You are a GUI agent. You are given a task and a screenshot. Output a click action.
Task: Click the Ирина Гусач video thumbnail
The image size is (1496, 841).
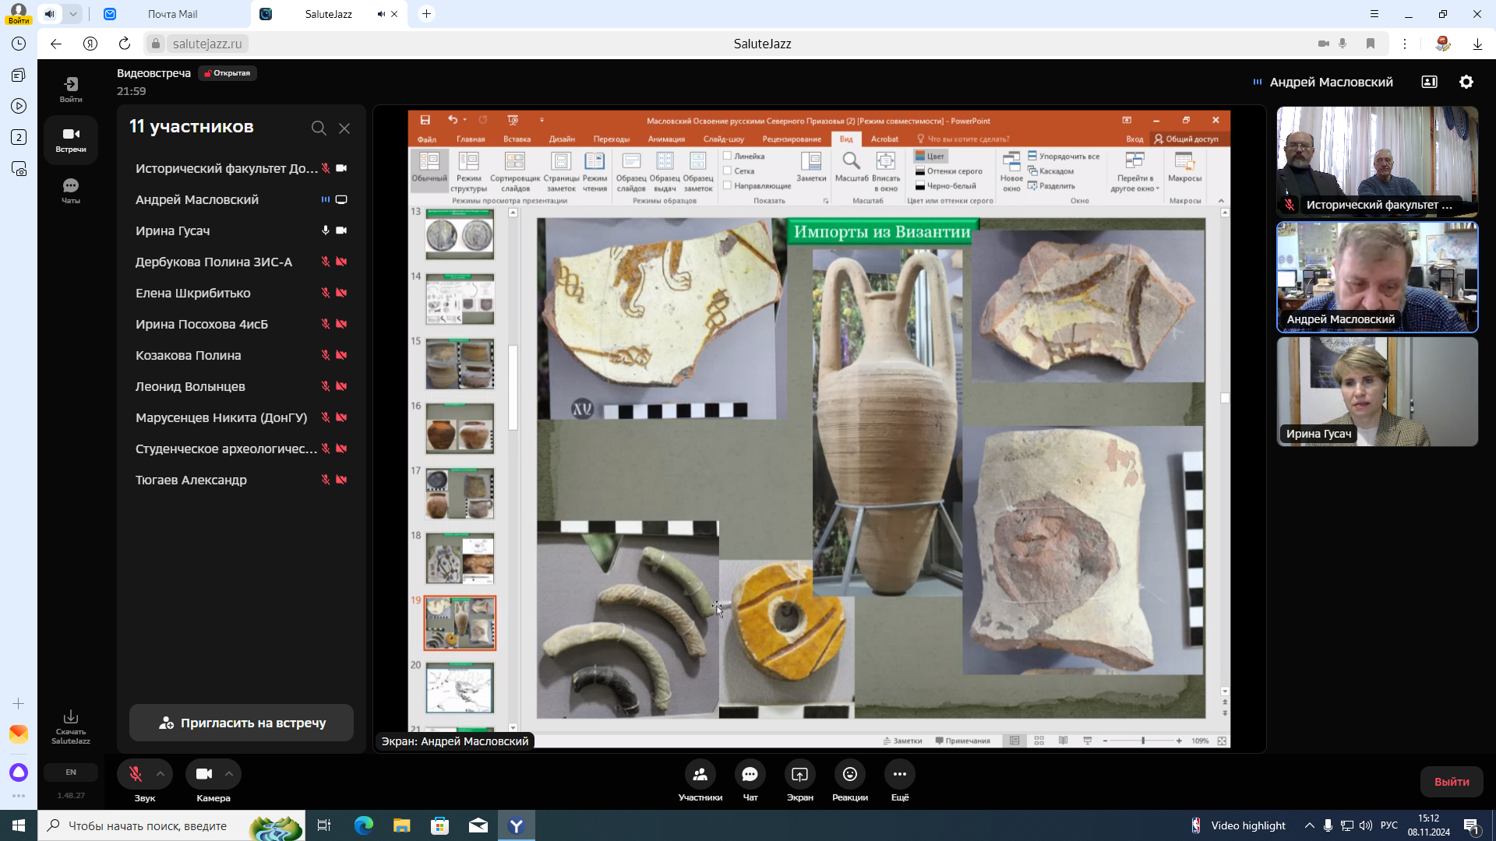[x=1377, y=391]
